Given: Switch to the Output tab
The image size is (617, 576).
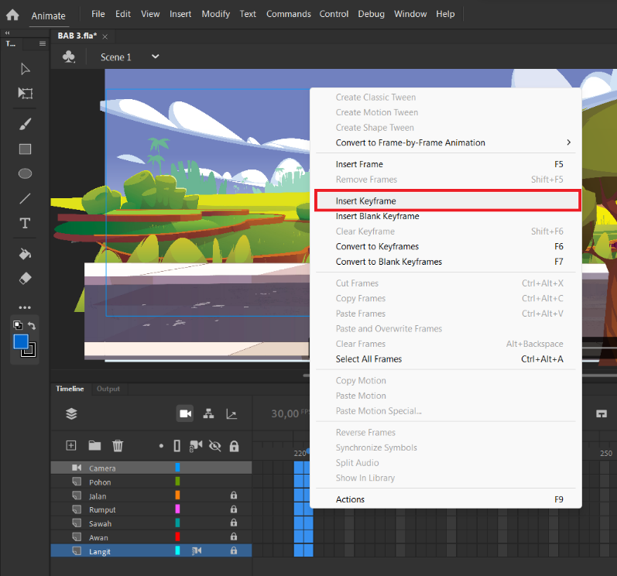Looking at the screenshot, I should coord(108,389).
